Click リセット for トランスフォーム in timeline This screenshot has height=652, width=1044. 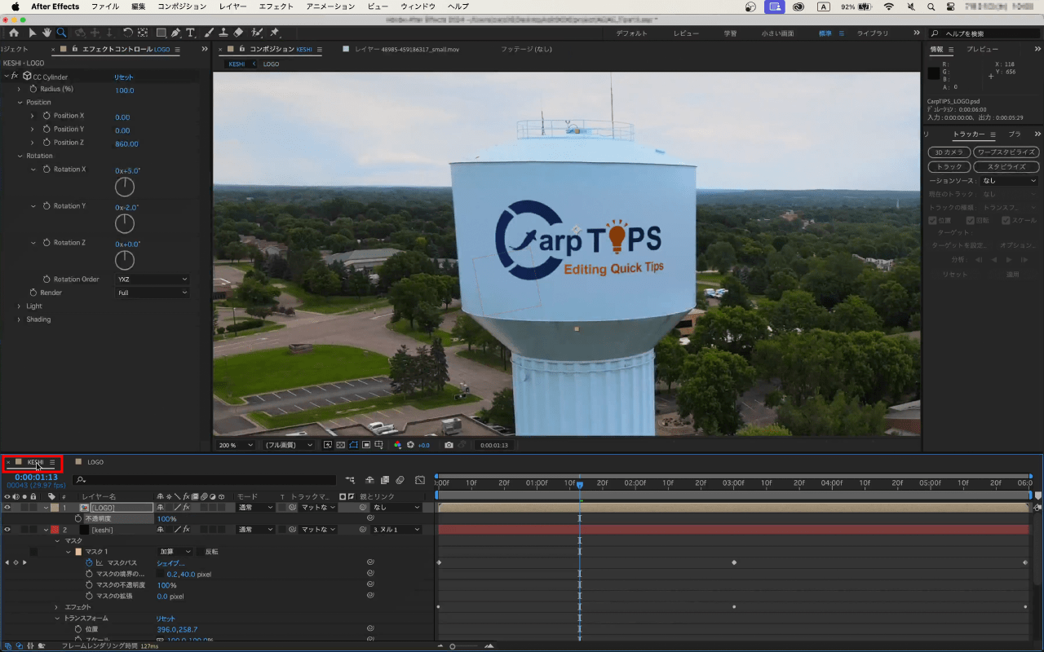pyautogui.click(x=166, y=619)
